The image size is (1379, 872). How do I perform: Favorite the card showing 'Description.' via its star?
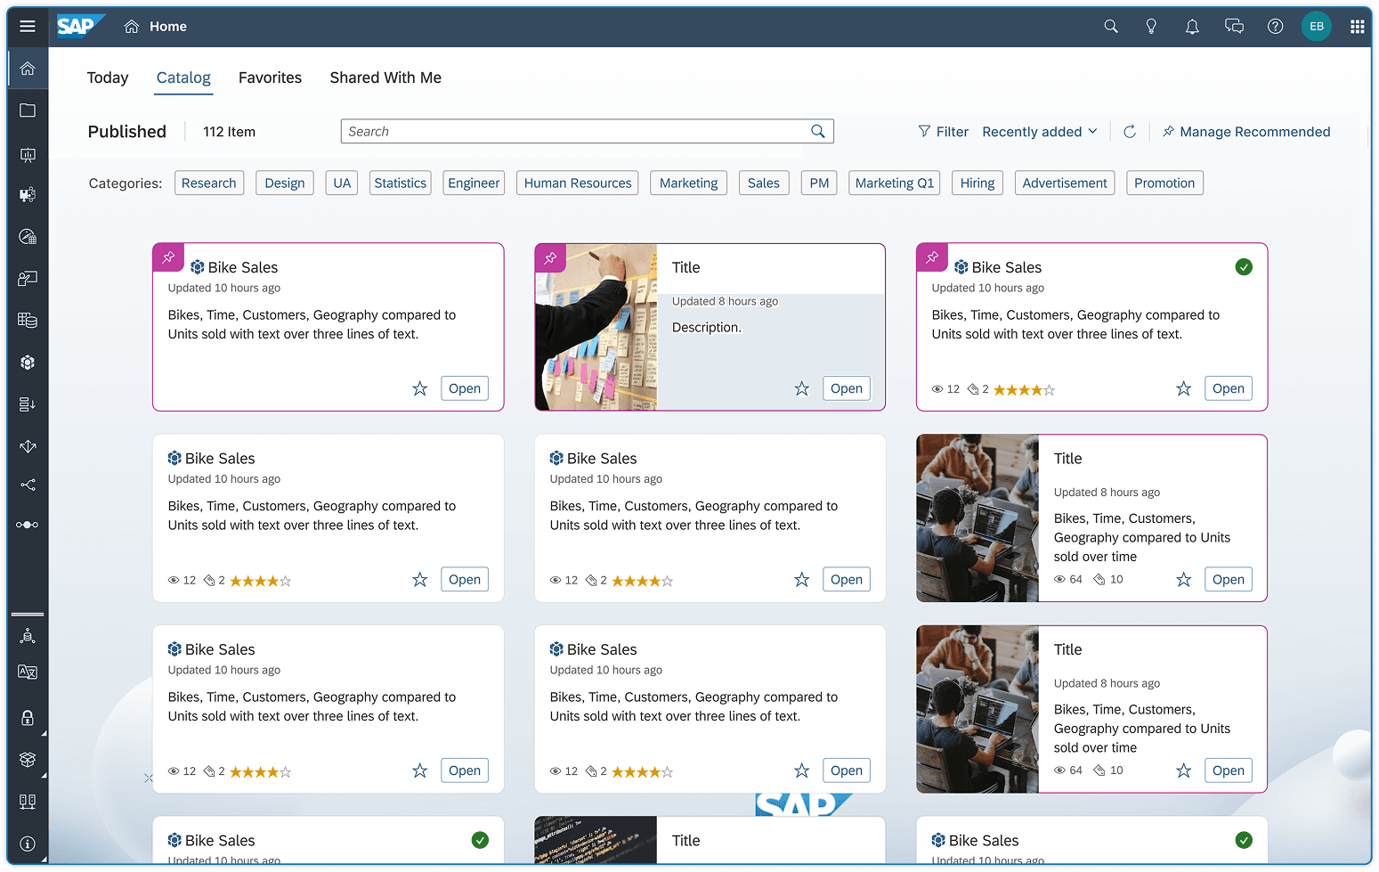pos(802,388)
